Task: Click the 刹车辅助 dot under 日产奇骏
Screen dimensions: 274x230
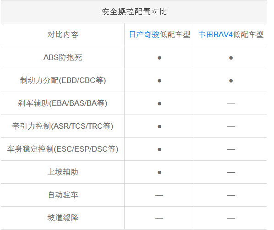Action: [159, 104]
